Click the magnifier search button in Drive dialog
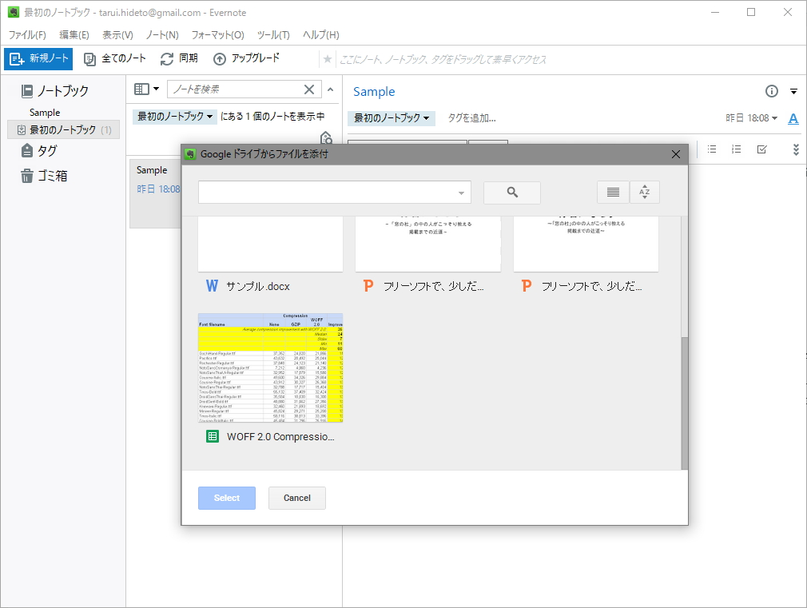This screenshot has height=608, width=807. pyautogui.click(x=511, y=192)
